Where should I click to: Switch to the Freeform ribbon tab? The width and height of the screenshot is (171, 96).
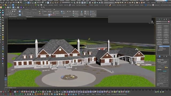[20, 10]
